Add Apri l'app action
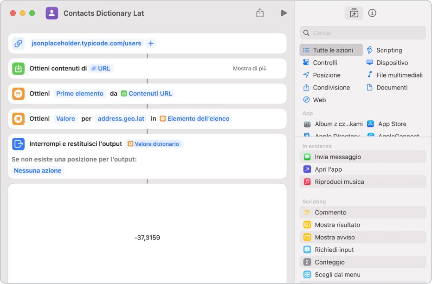 362,169
